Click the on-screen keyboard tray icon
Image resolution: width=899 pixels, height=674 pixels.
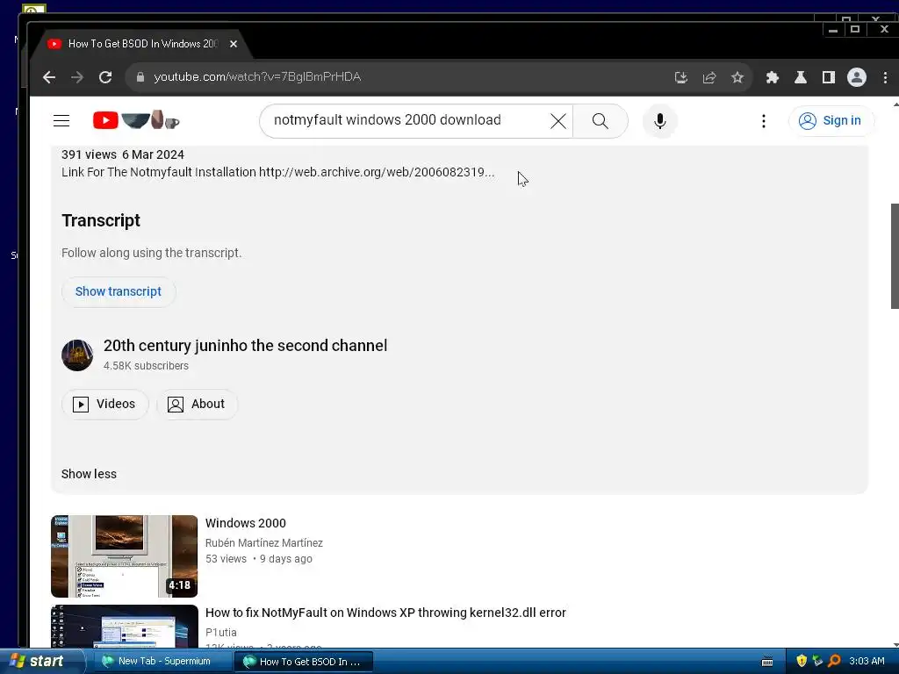(x=767, y=662)
